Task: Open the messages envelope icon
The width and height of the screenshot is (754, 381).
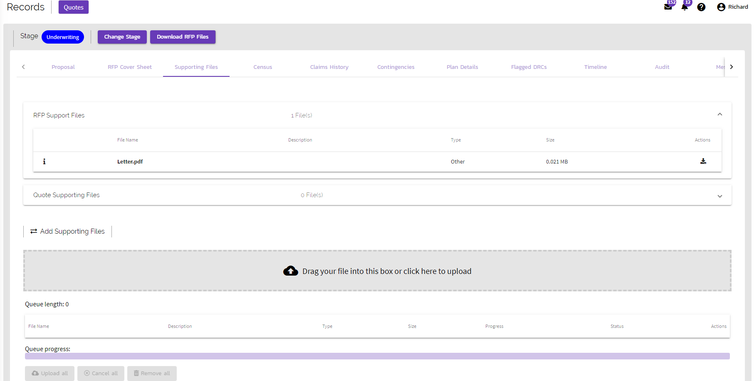Action: coord(669,7)
